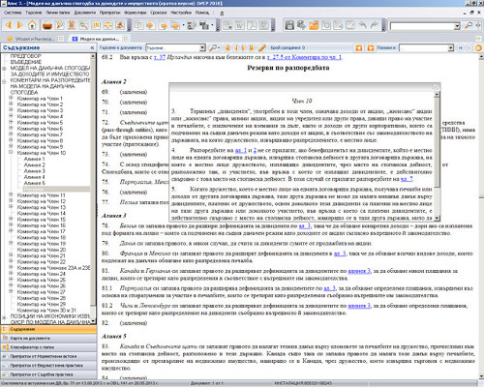The height and width of the screenshot is (388, 484).
Task: Open the top toolbar search box dropdown
Action: click(457, 26)
